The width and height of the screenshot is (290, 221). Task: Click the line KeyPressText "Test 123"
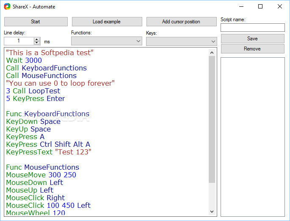coord(49,152)
